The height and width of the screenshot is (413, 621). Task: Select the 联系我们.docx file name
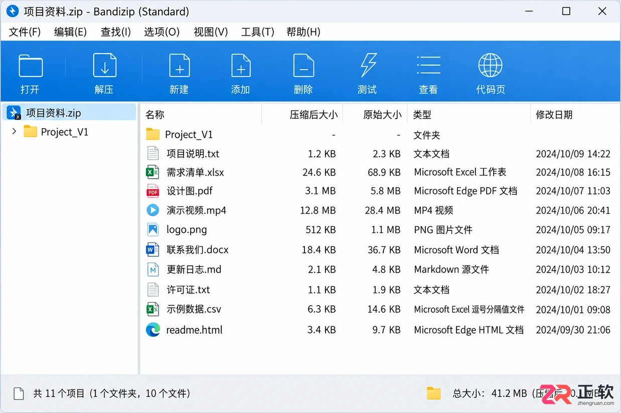pos(198,250)
